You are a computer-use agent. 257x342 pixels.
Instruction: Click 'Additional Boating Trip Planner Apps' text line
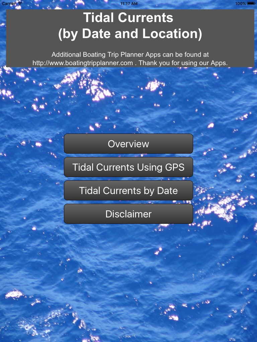point(130,54)
